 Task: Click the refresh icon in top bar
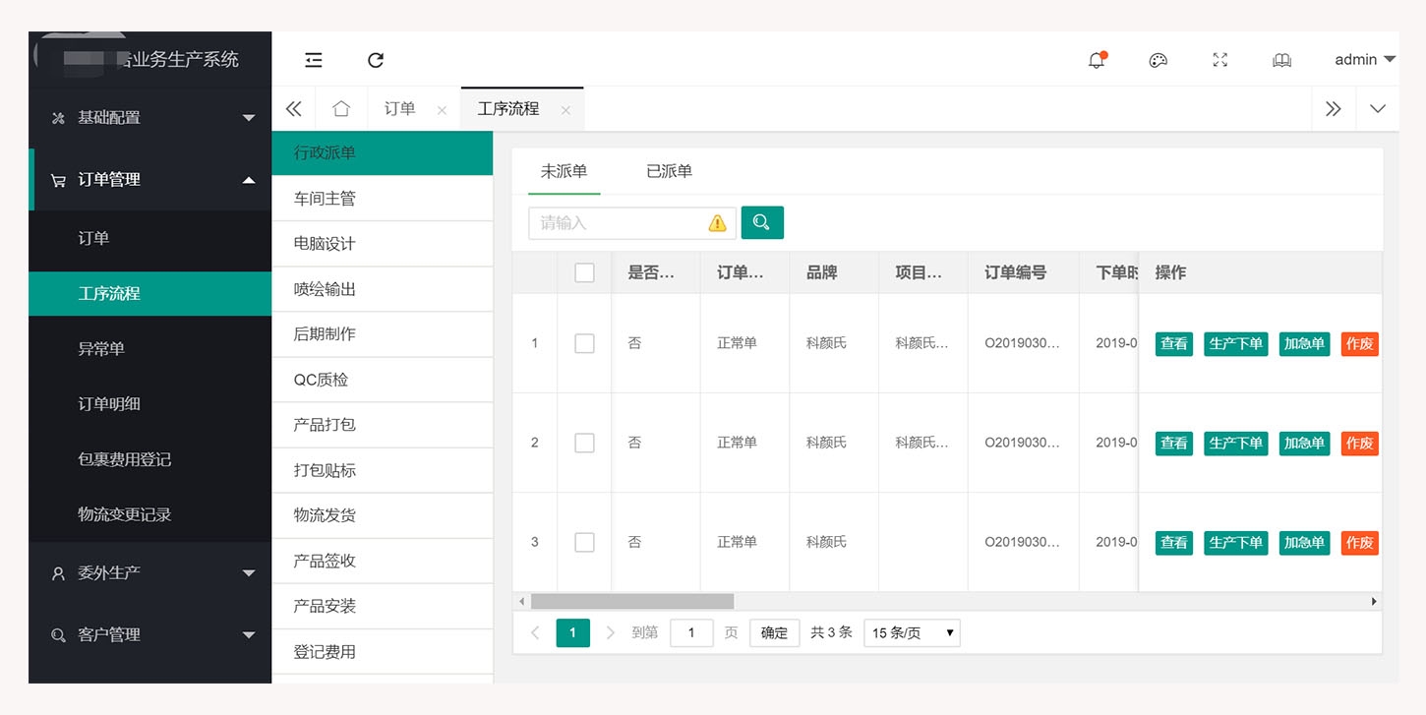[x=376, y=60]
